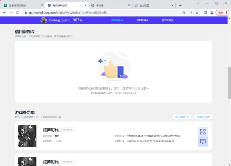Viewport: 231px width, 166px height.
Task: Open the tab search chevron
Action: 198,3
